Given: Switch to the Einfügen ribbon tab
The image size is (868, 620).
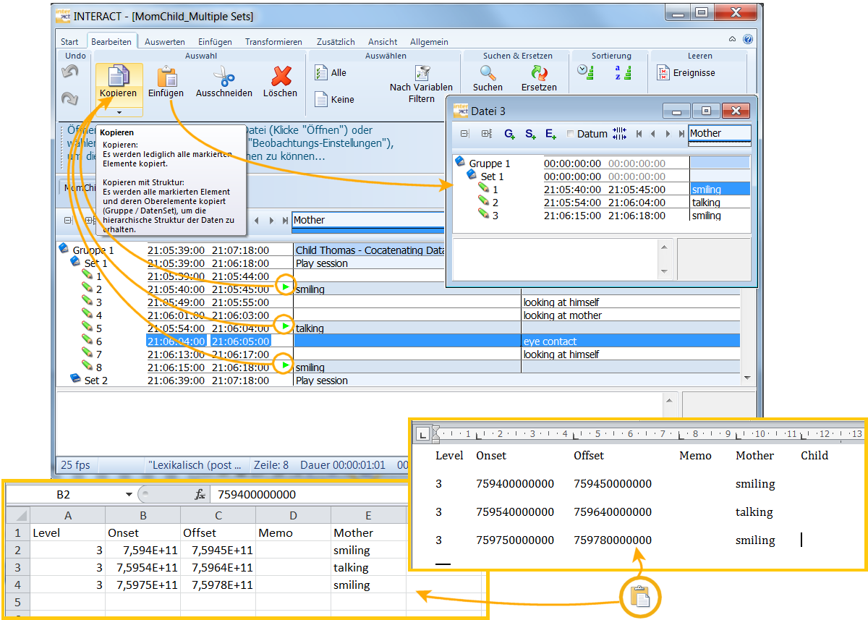Looking at the screenshot, I should (215, 42).
